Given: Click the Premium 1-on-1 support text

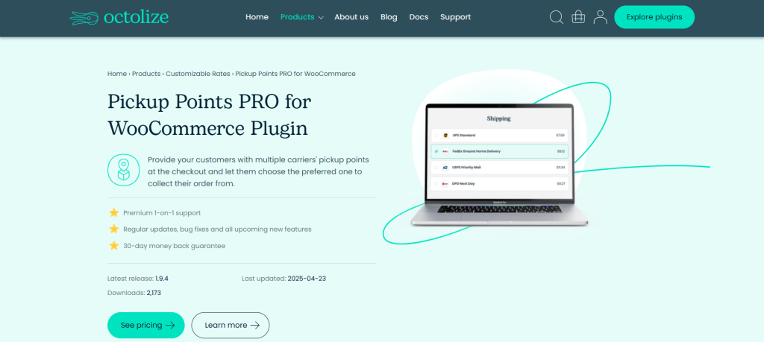Looking at the screenshot, I should [162, 213].
